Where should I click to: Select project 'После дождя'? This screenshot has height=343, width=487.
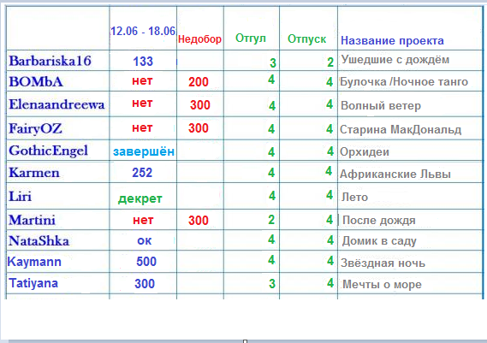pos(378,221)
